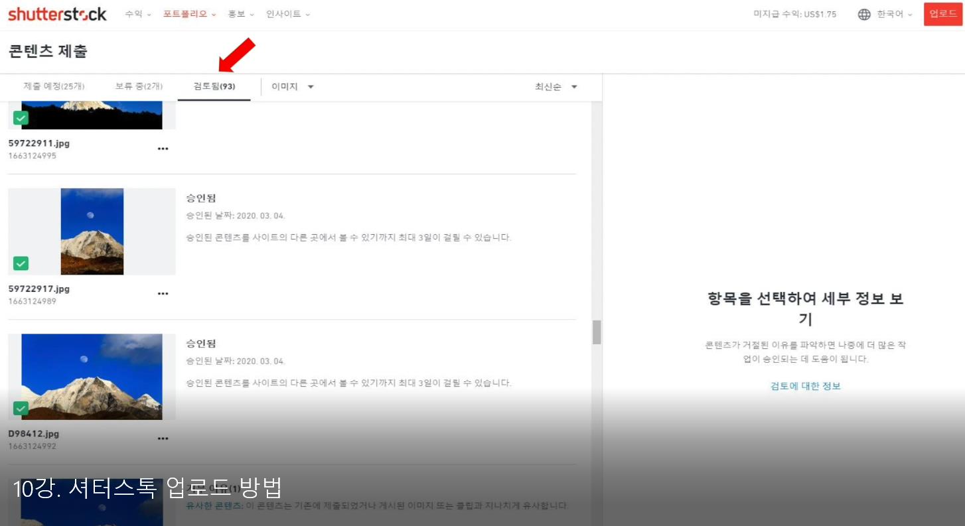The height and width of the screenshot is (526, 965).
Task: Select the 검토됨(93) tab
Action: tap(214, 86)
